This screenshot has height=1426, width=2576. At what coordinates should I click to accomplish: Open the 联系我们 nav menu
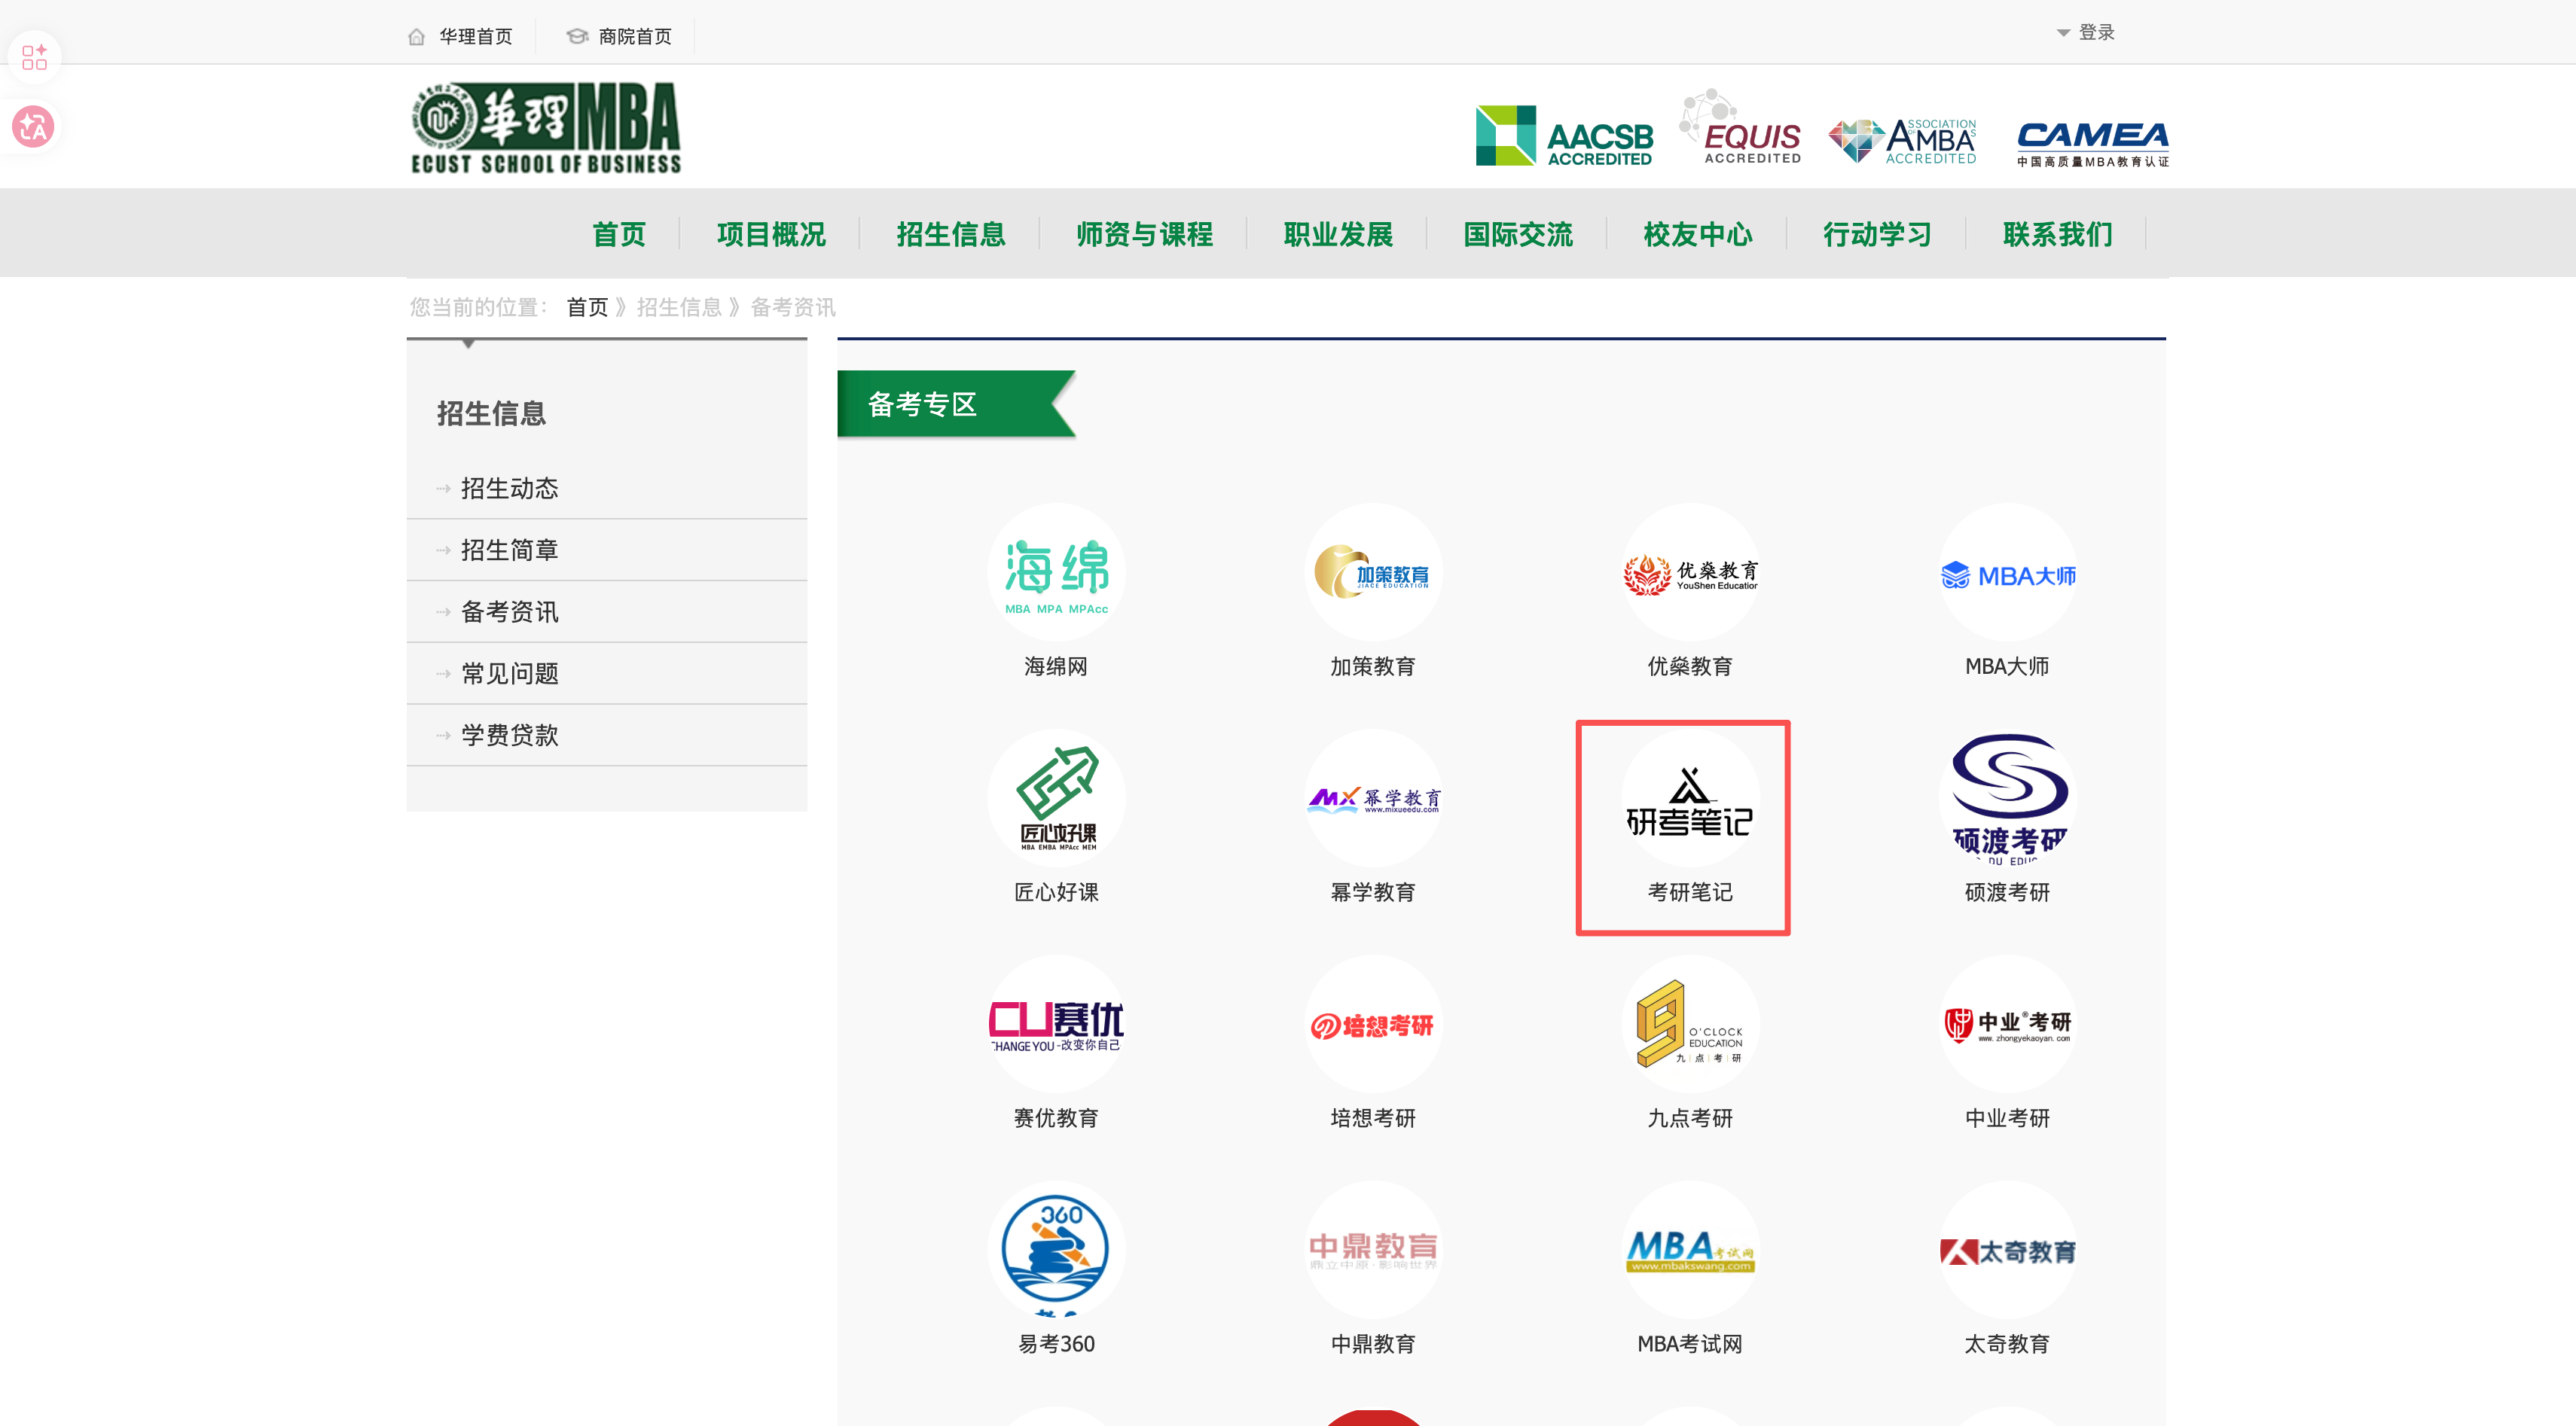[2057, 234]
